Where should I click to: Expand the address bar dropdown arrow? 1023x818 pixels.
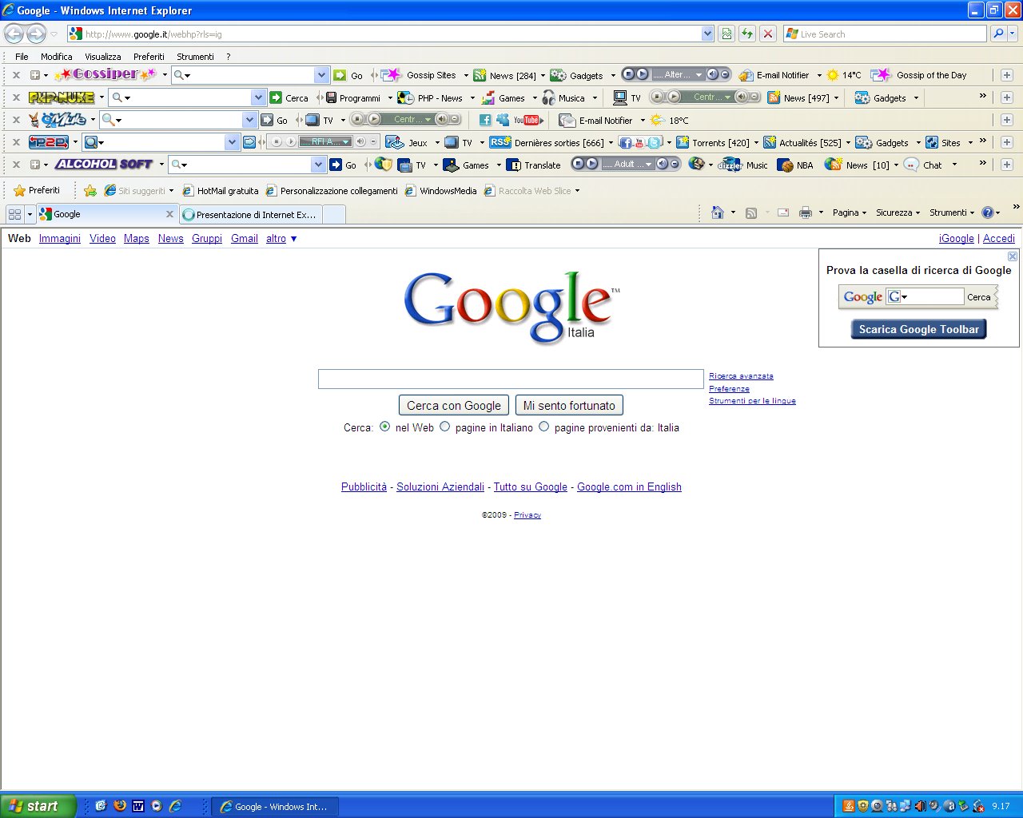pos(707,34)
